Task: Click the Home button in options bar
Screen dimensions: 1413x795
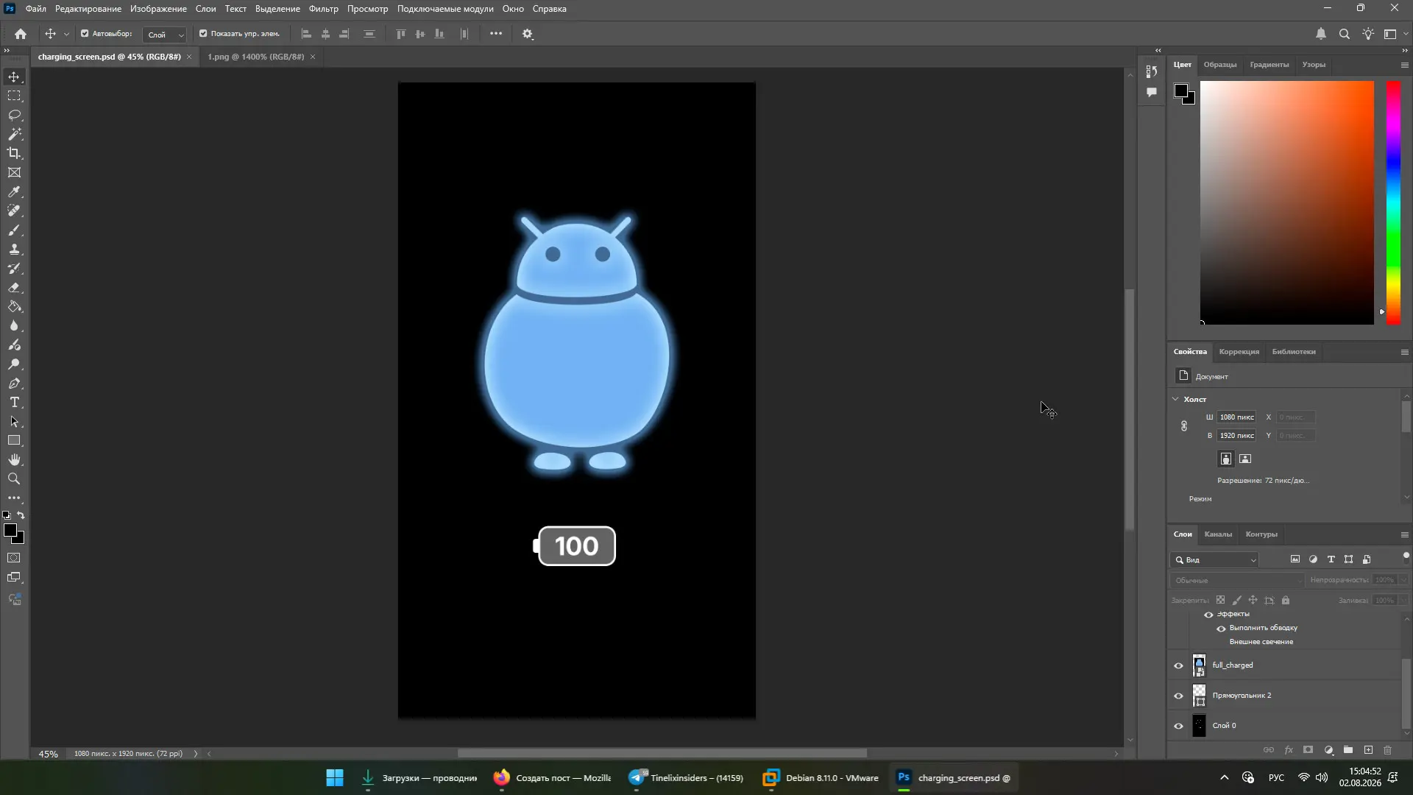Action: [21, 34]
